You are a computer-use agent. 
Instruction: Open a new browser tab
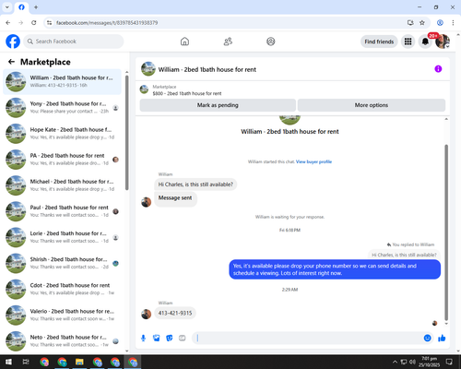click(x=36, y=7)
